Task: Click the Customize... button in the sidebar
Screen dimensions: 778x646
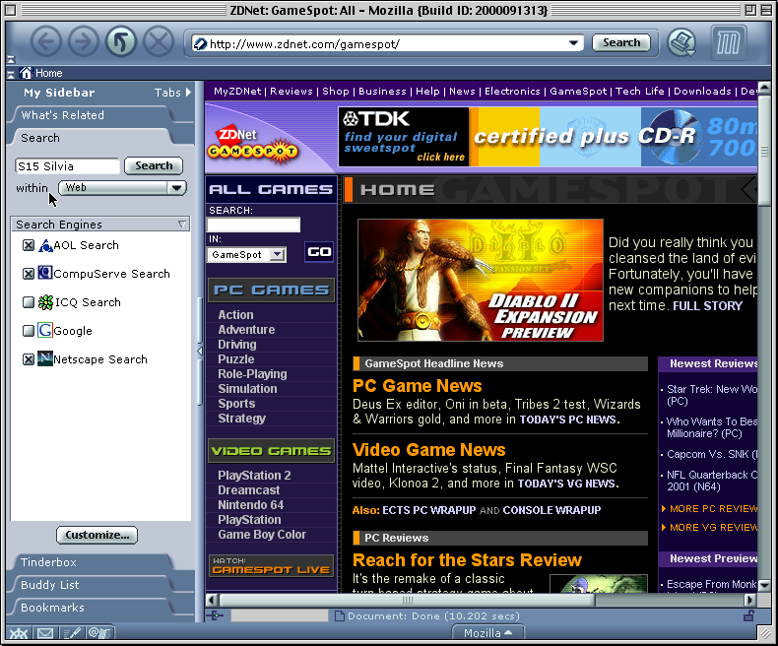Action: click(x=97, y=535)
